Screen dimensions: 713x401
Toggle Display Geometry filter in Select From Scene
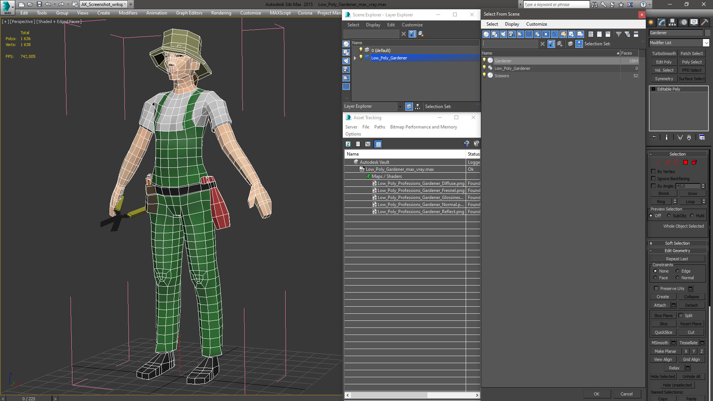click(486, 34)
